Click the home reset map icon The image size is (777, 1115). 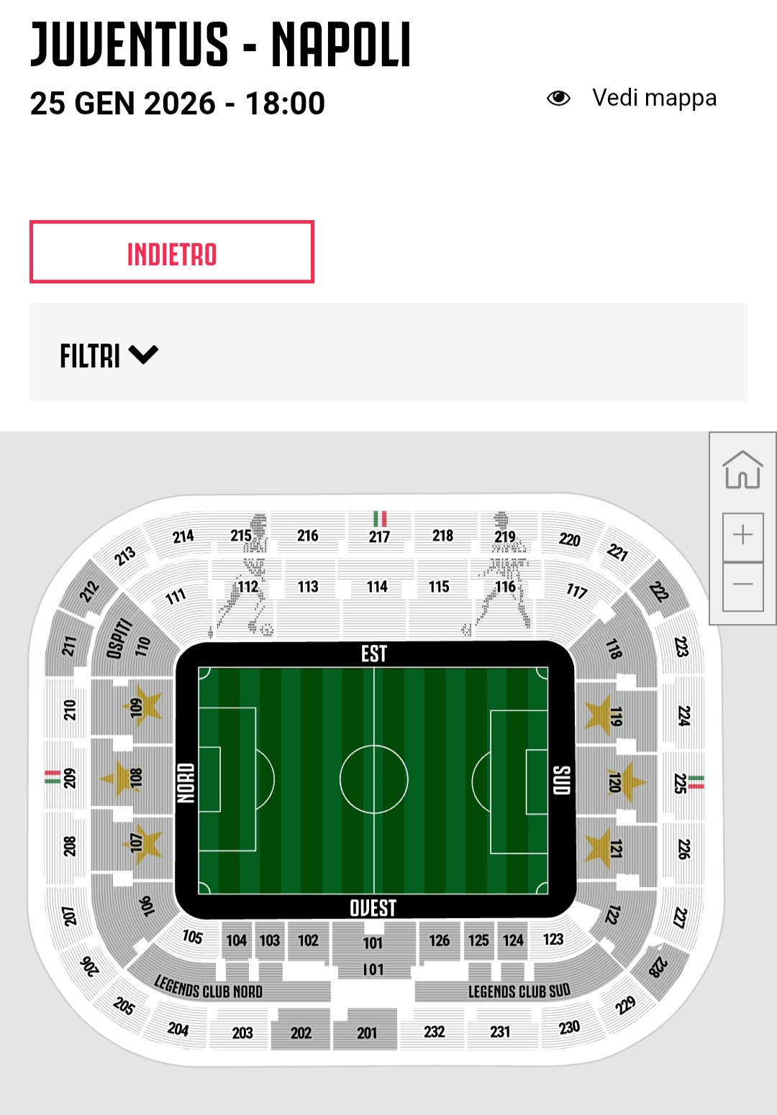click(x=742, y=470)
